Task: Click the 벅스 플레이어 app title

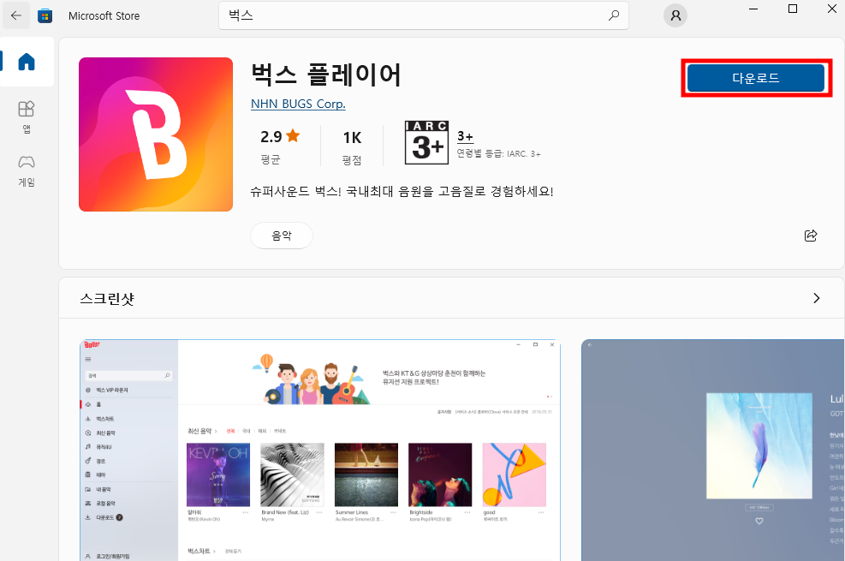Action: coord(326,75)
